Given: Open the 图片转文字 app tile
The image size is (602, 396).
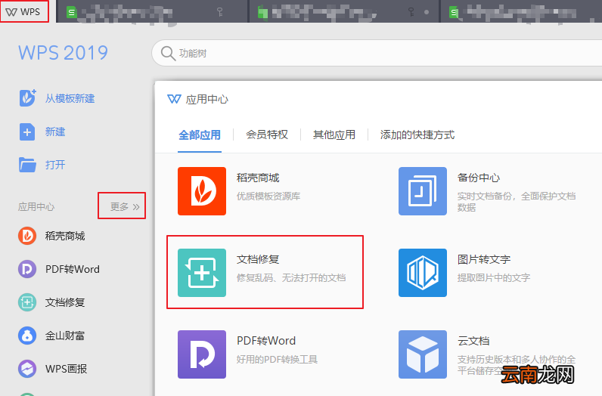Looking at the screenshot, I should (464, 273).
